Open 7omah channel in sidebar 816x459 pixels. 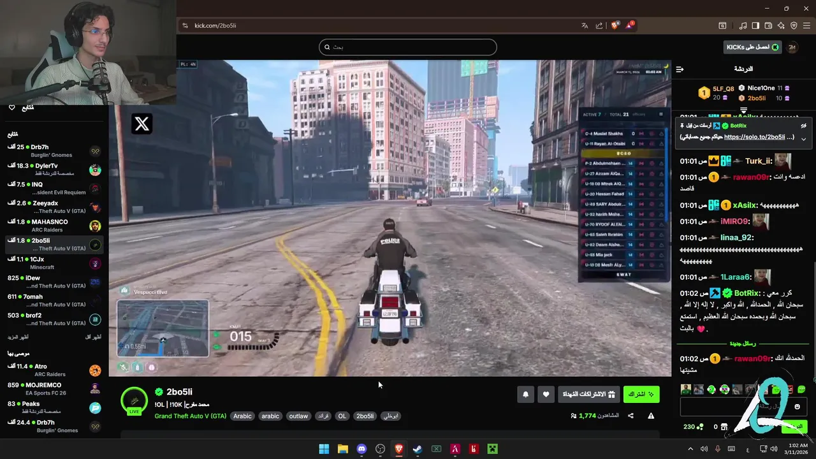pos(54,300)
